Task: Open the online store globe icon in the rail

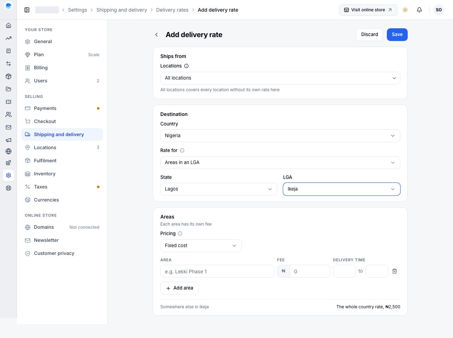Action: 8,151
